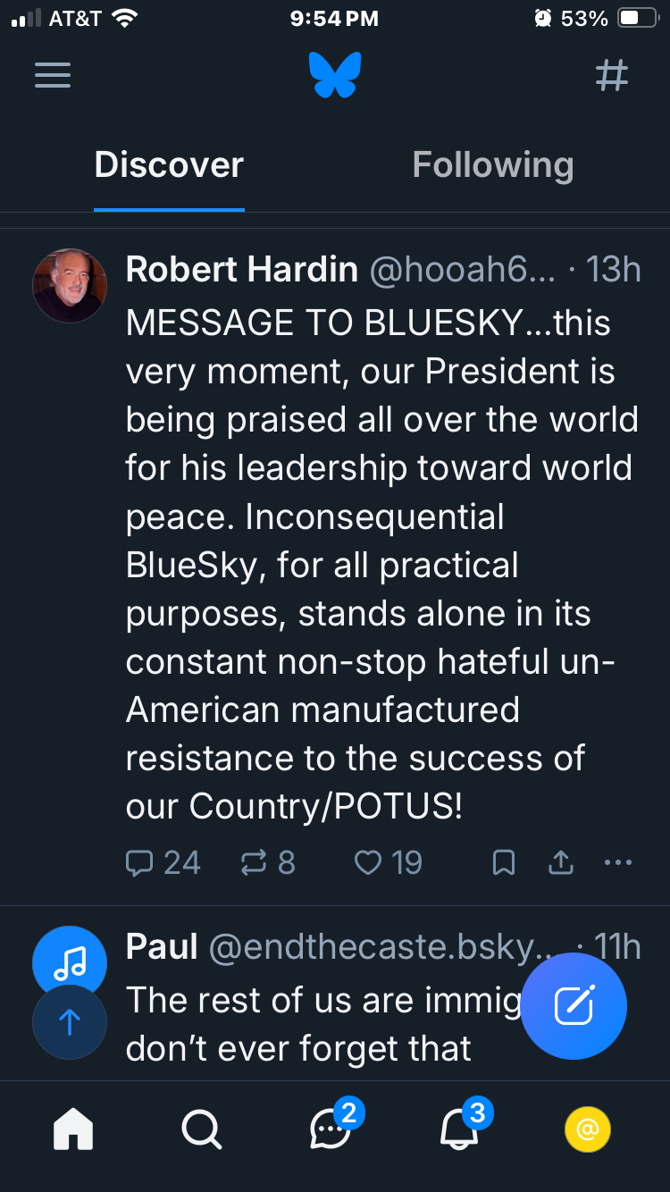Switch to the Following tab
The image size is (670, 1192).
[x=492, y=165]
